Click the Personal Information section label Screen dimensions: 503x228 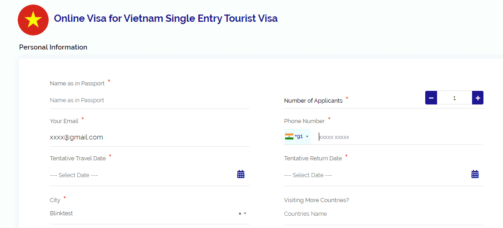53,47
